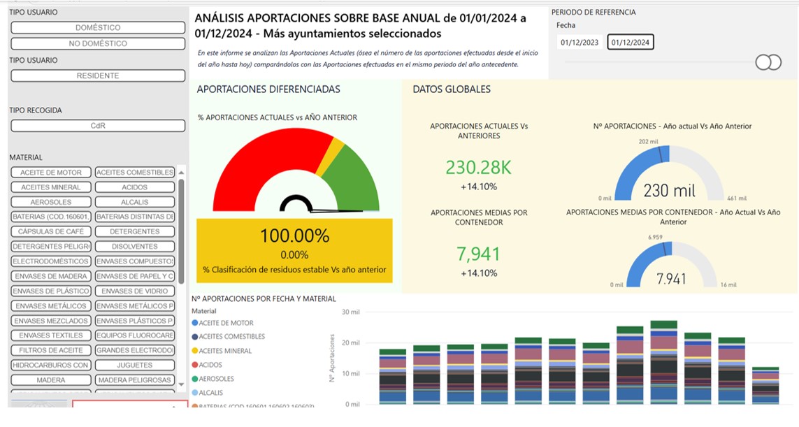Image resolution: width=799 pixels, height=427 pixels.
Task: Toggle the DOMÉSTICO user type filter
Action: (x=98, y=28)
